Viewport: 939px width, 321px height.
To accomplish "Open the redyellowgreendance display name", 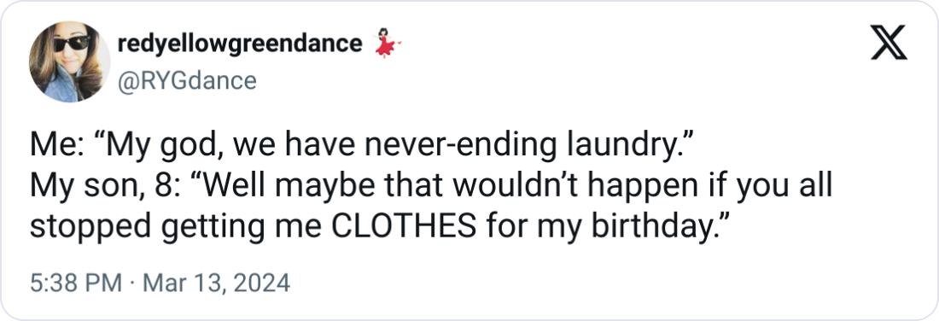I will coord(240,44).
